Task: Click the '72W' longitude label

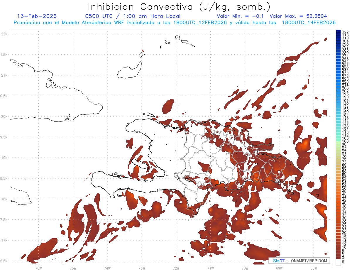Action: tap(176, 268)
